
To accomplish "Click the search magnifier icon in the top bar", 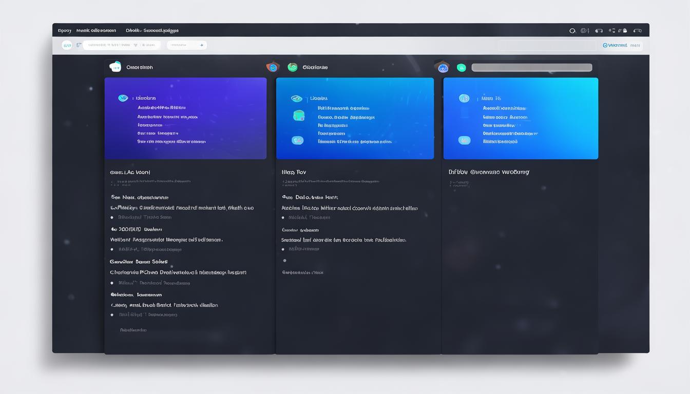I will (x=572, y=31).
